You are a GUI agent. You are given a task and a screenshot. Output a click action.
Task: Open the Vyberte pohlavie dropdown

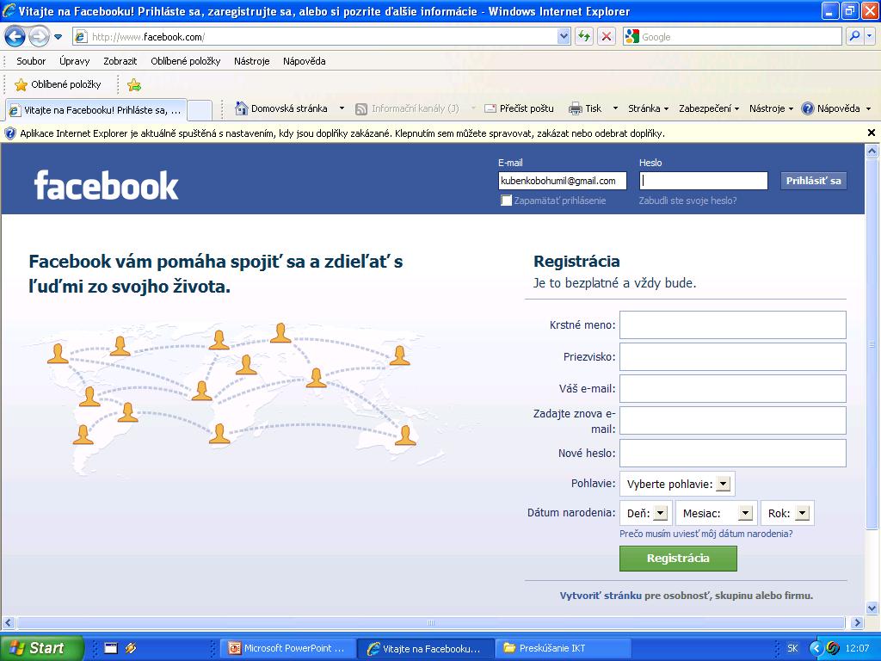[677, 484]
